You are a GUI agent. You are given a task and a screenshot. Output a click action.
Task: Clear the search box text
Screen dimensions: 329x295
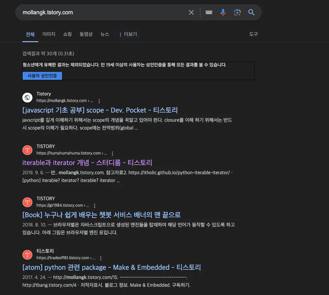pos(191,12)
